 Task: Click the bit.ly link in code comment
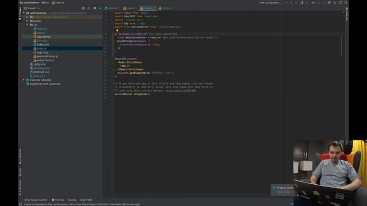coord(181,90)
